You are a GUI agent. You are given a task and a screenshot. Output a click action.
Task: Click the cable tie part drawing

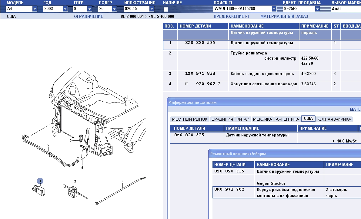pyautogui.click(x=120, y=191)
